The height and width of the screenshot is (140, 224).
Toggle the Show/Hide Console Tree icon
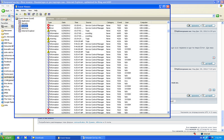(x=29, y=14)
